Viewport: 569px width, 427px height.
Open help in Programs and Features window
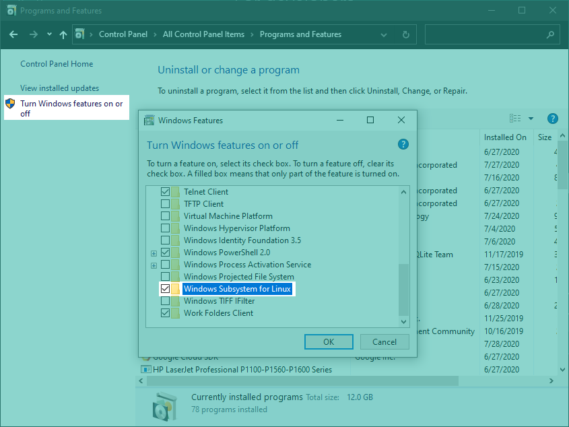tap(552, 119)
